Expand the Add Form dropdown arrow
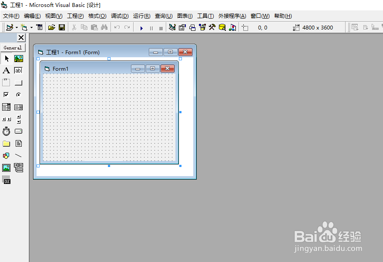Image resolution: width=383 pixels, height=262 pixels. pyautogui.click(x=31, y=27)
